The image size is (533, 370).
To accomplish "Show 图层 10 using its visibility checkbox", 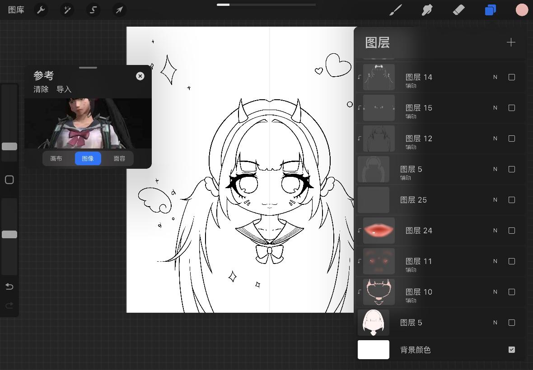I will (x=512, y=292).
